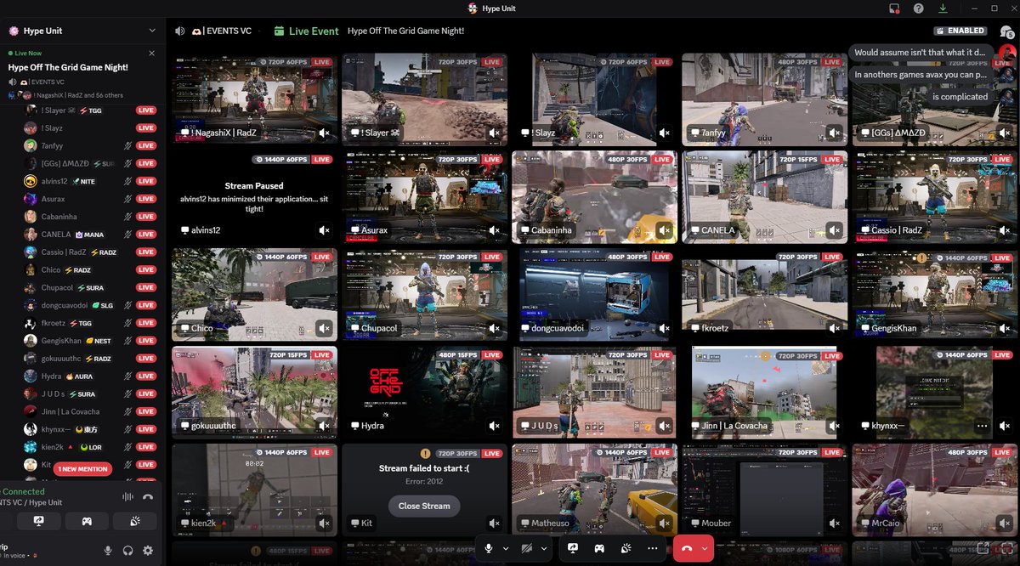Open the 'Would assume isn't that' message
The height and width of the screenshot is (566, 1020).
920,53
